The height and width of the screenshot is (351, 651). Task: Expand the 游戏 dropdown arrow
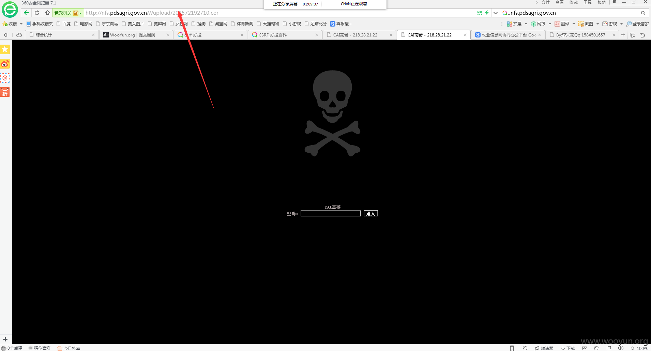tap(621, 24)
